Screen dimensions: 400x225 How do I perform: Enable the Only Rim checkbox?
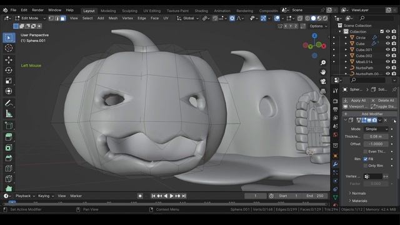[x=366, y=166]
